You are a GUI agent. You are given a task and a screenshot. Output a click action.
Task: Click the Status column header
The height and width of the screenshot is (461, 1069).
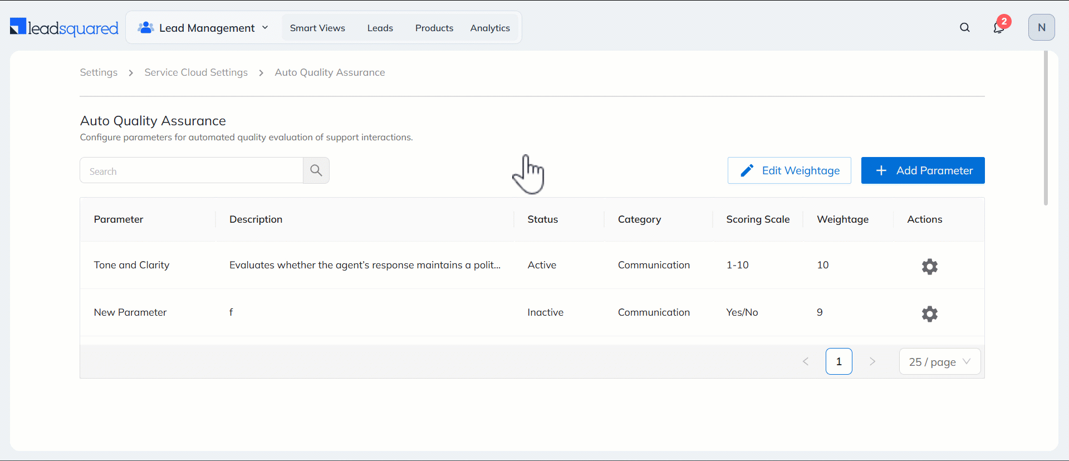pos(543,219)
